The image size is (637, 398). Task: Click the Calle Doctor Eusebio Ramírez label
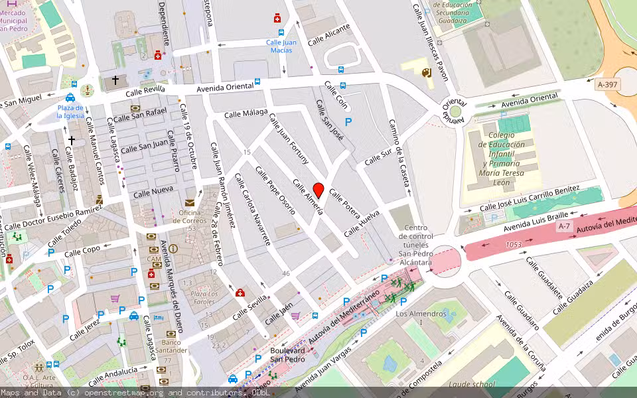click(x=53, y=218)
